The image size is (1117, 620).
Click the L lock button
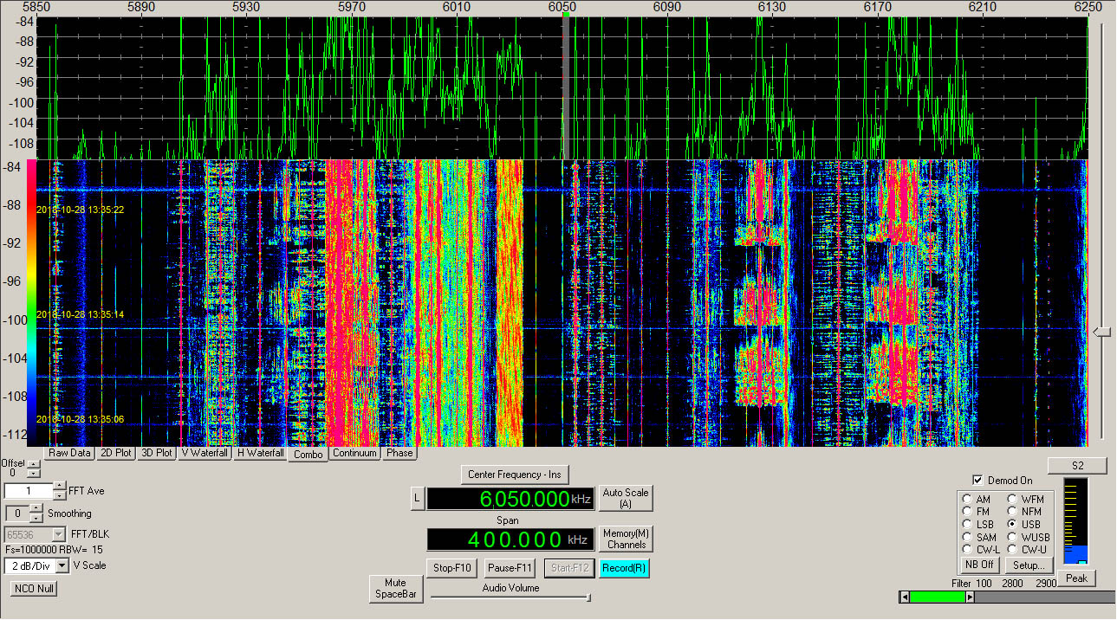pos(417,498)
